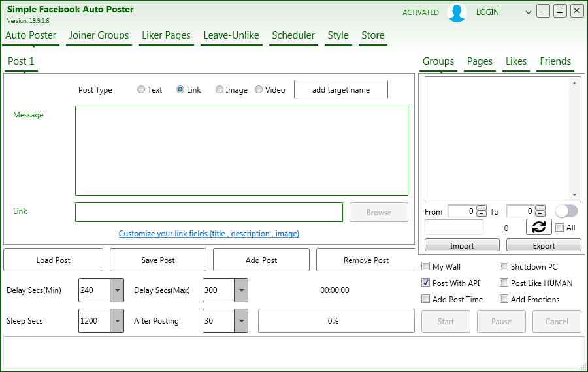
Task: Open the Delay Secs(Max) dropdown arrow
Action: (241, 290)
